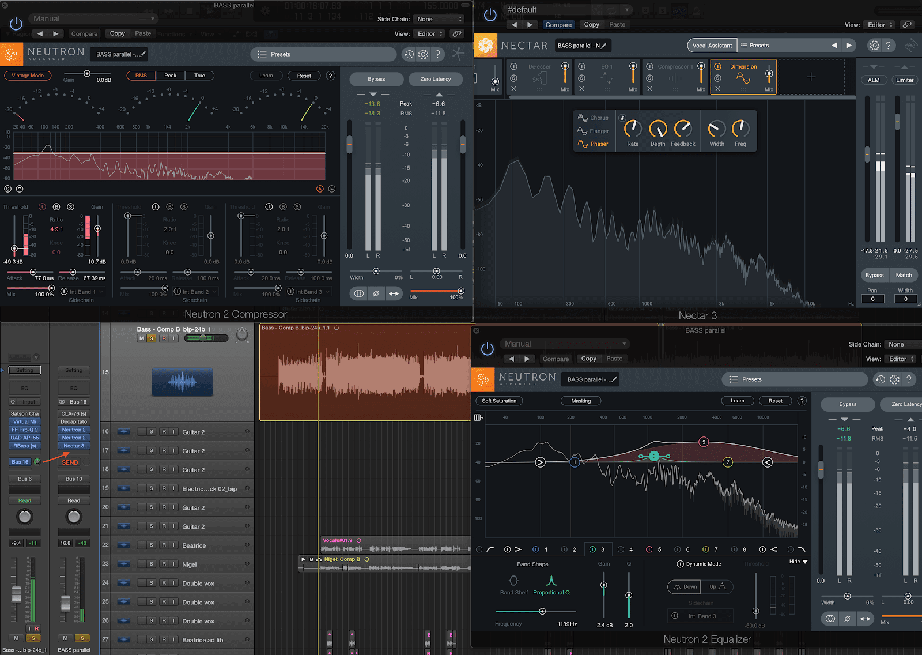This screenshot has height=655, width=922.
Task: Open Neutron Equalizer settings gear
Action: pyautogui.click(x=894, y=379)
